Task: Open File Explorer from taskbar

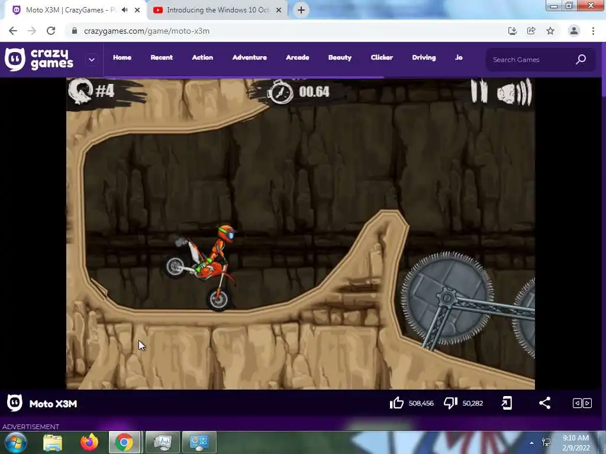Action: [53, 442]
